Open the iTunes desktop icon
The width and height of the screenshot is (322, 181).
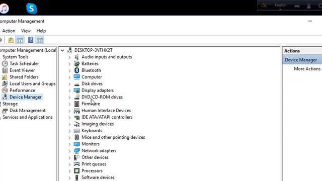click(x=4, y=9)
